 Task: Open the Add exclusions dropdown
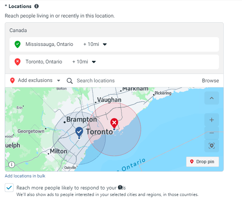click(x=35, y=81)
